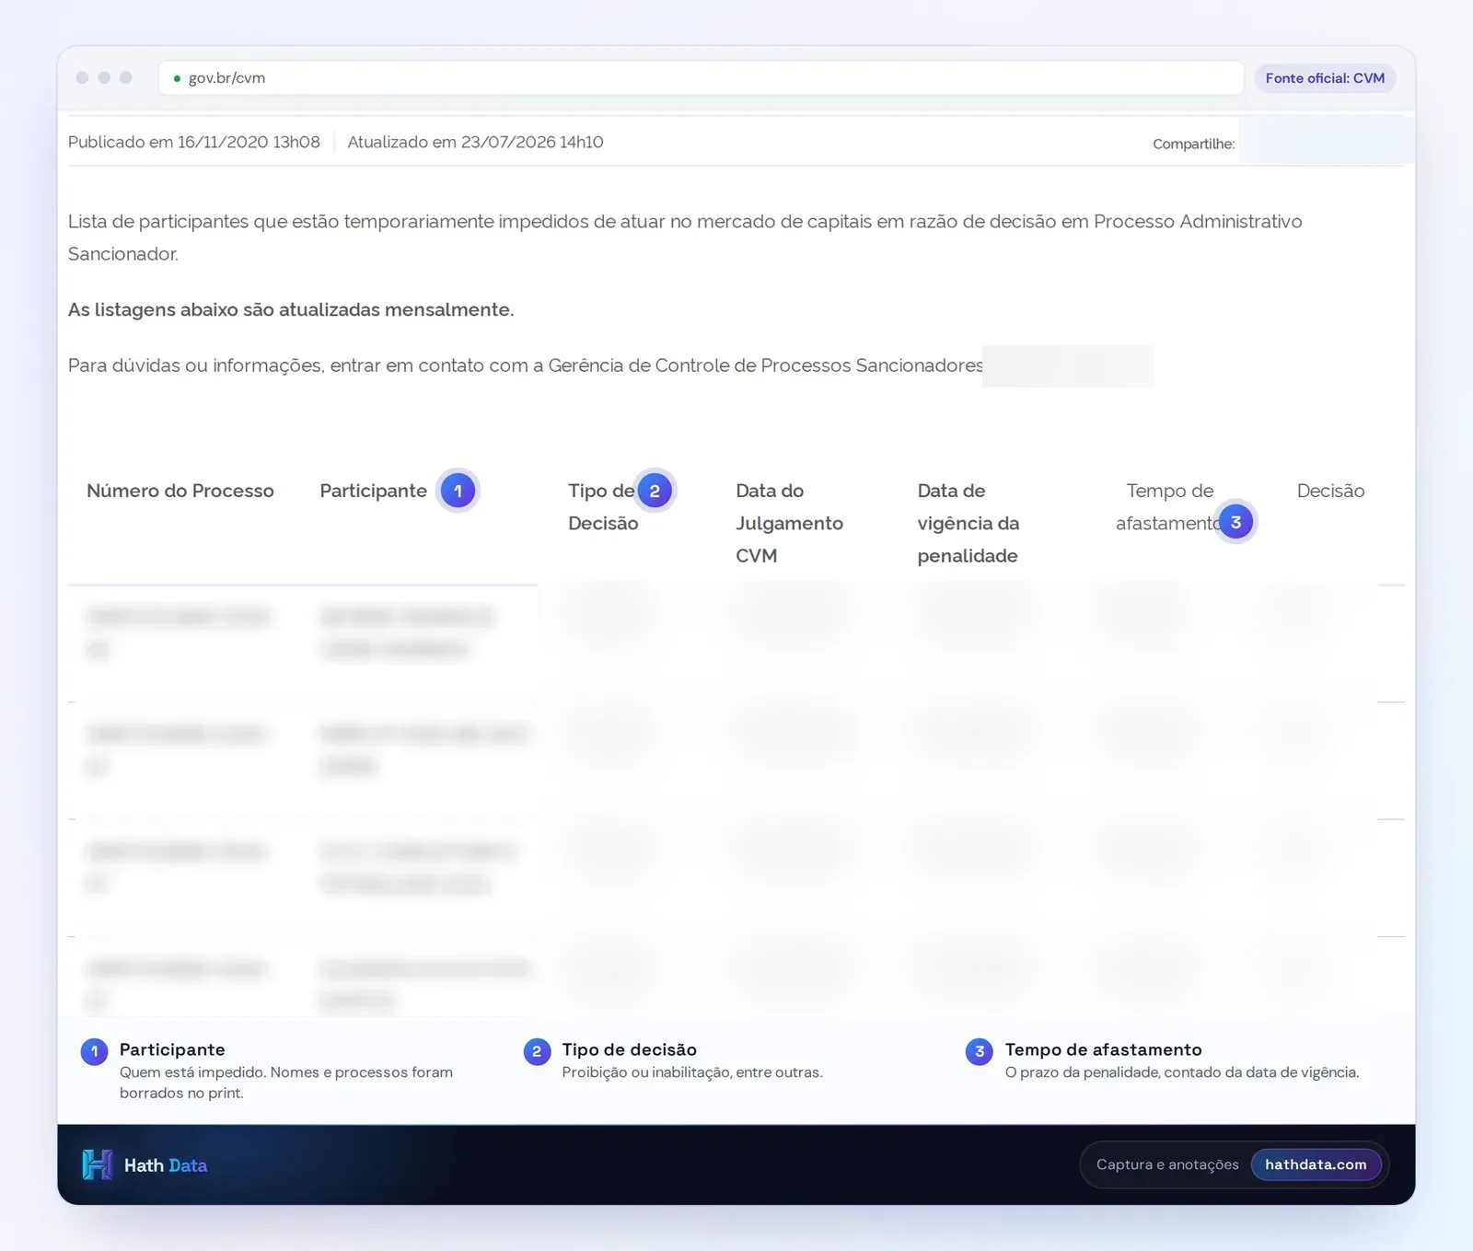Select the 'Número do Processo' column header
The width and height of the screenshot is (1473, 1251).
pyautogui.click(x=180, y=491)
